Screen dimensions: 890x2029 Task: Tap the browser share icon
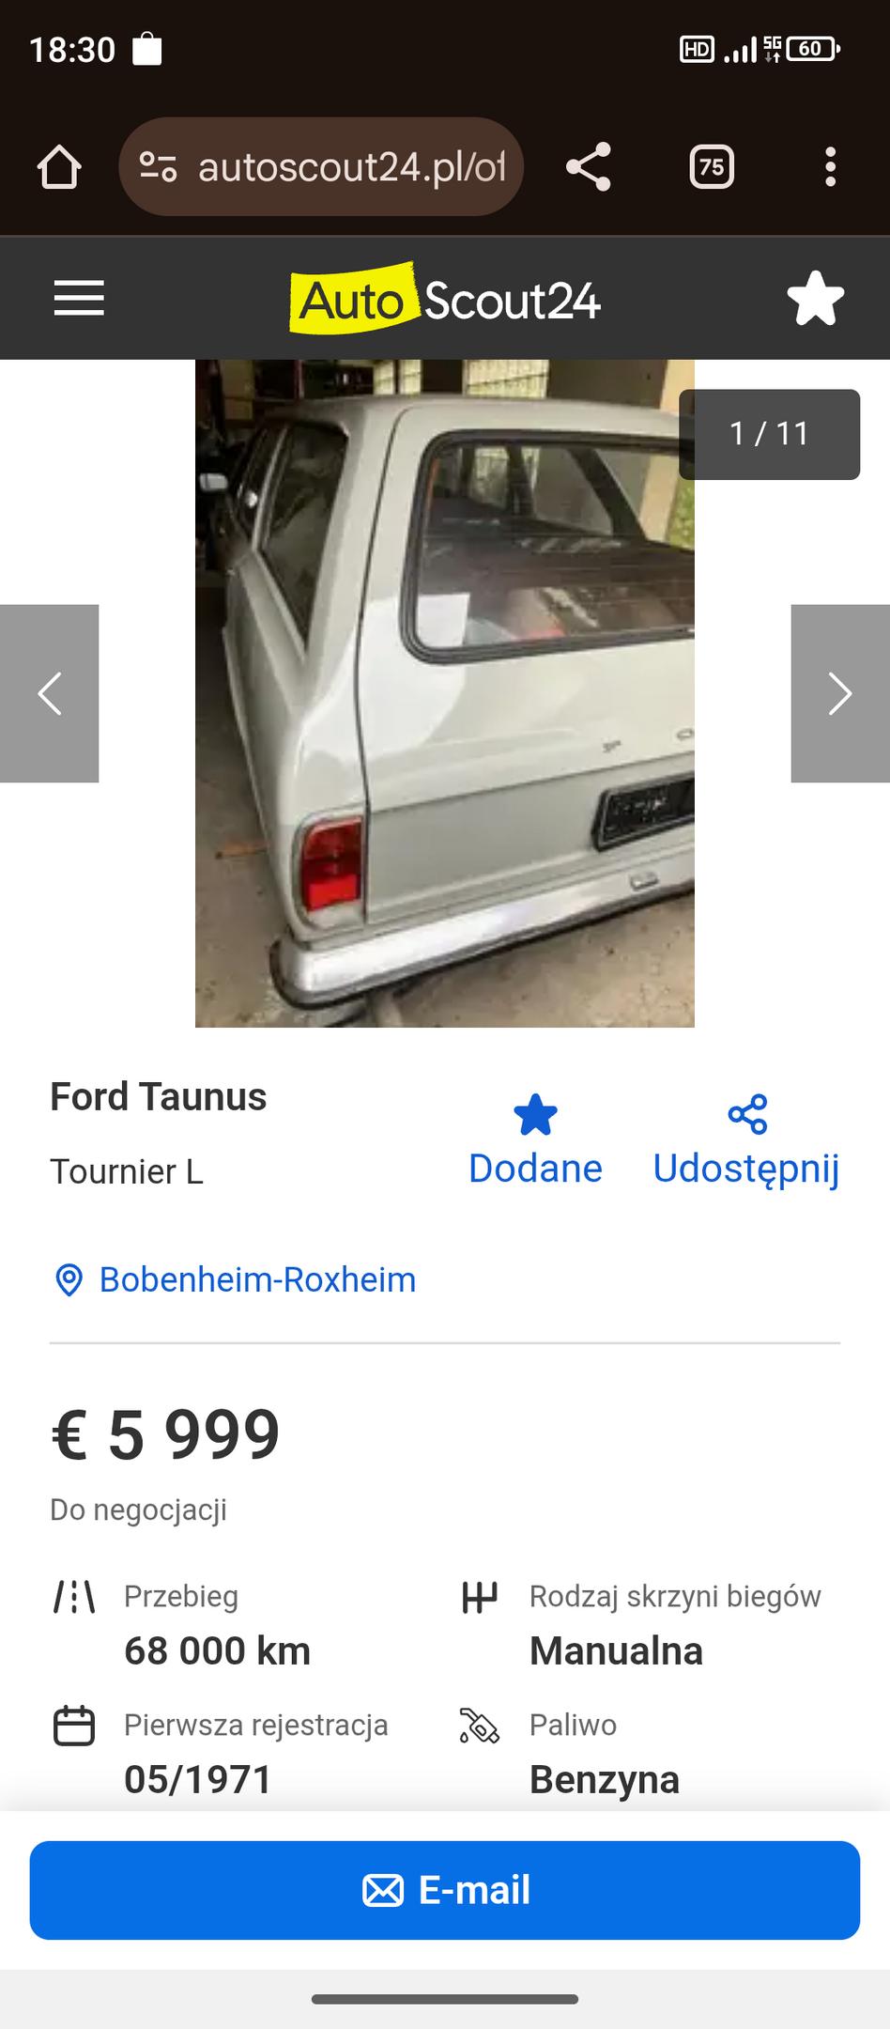[589, 167]
